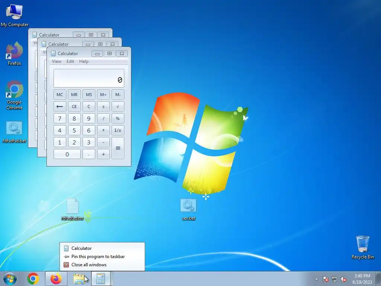Click digit 2 on the calculator
Screen dimensions: 381x286
click(x=74, y=142)
